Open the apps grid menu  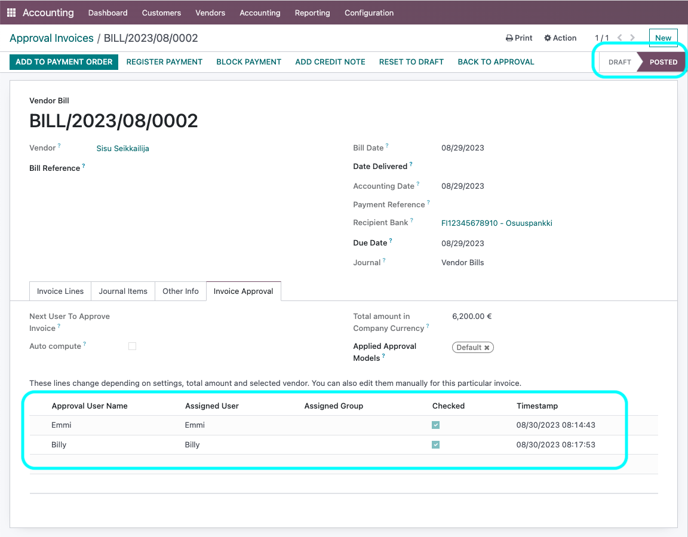pyautogui.click(x=11, y=13)
